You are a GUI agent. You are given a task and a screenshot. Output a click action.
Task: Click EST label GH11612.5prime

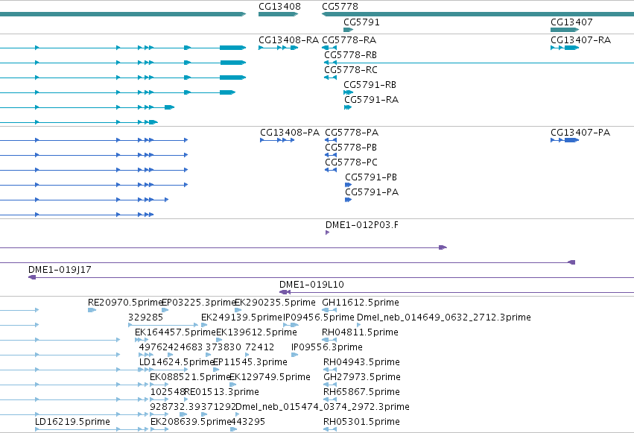361,303
